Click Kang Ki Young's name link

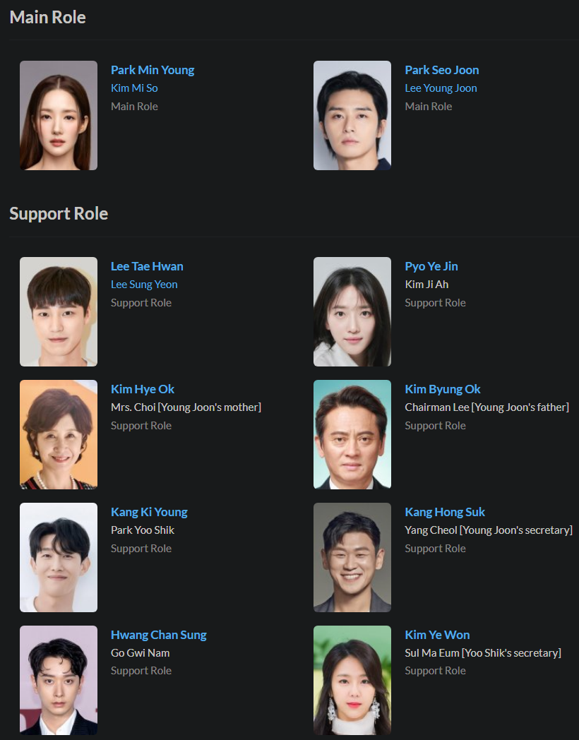[x=149, y=512]
